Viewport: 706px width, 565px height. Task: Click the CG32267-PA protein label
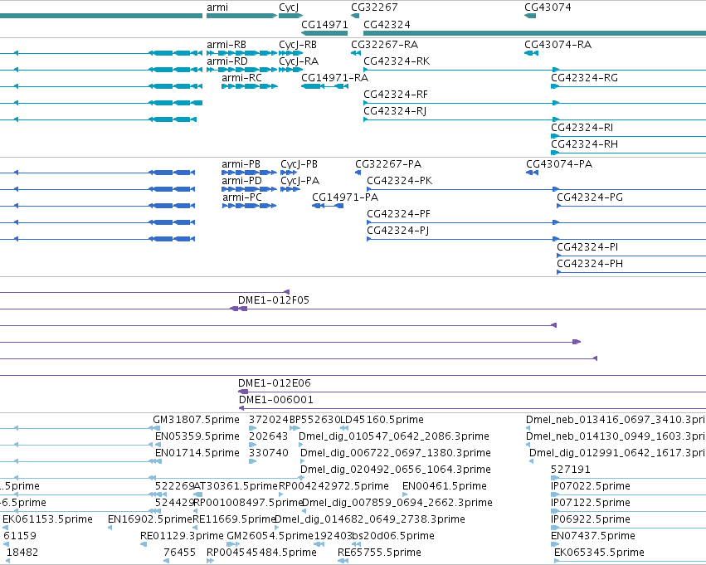(x=388, y=165)
